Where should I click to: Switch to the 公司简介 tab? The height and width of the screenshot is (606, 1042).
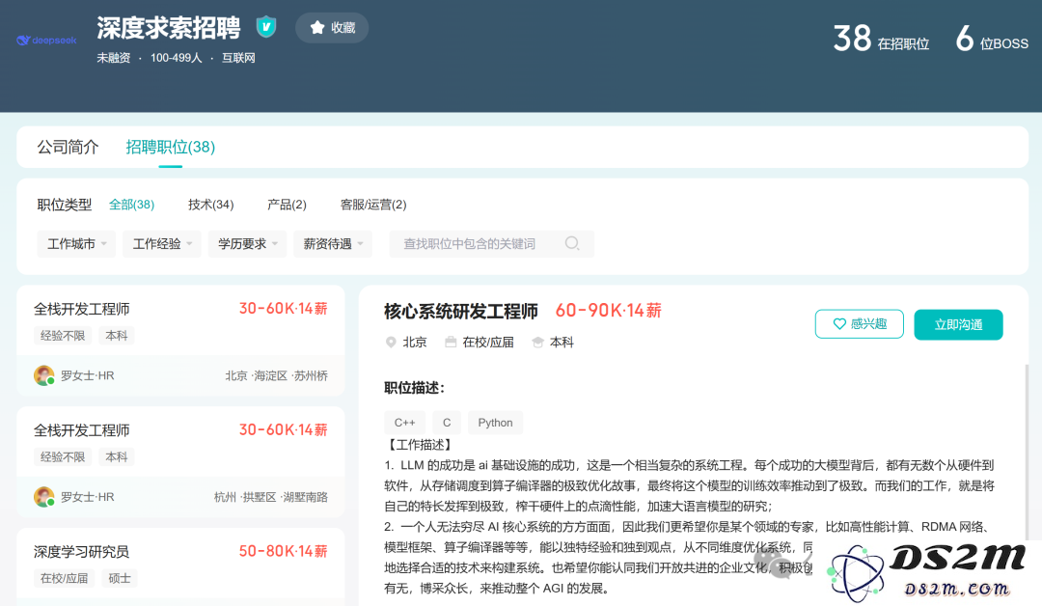(68, 147)
